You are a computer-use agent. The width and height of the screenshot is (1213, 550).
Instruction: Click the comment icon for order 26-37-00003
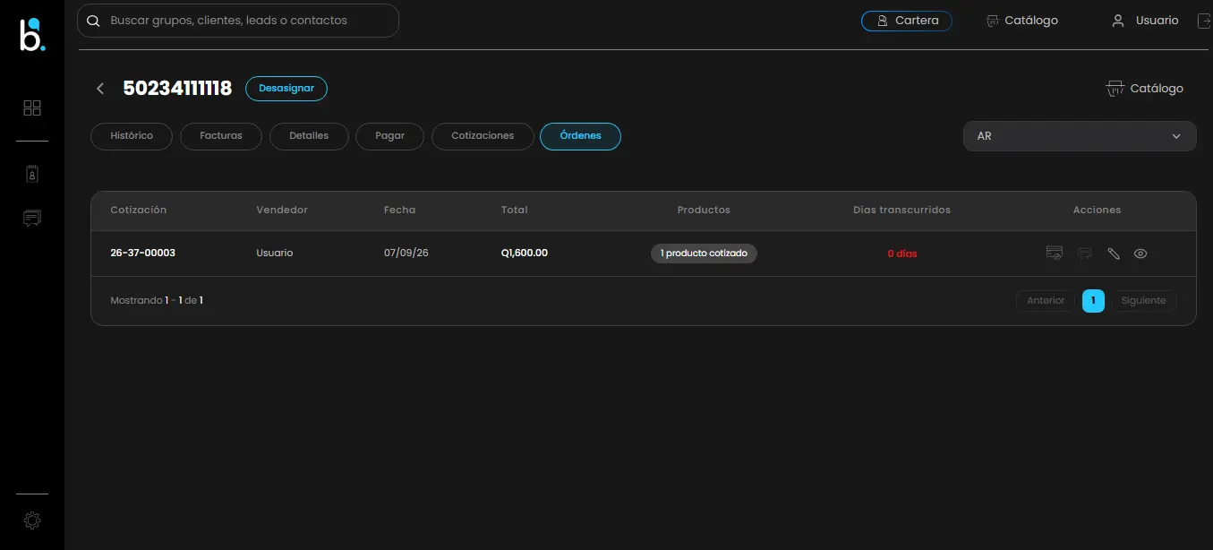pyautogui.click(x=1084, y=254)
